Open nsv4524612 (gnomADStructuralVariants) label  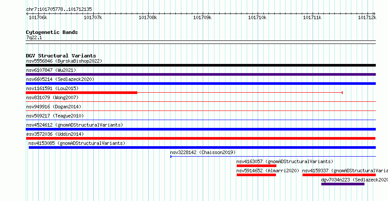(x=75, y=125)
